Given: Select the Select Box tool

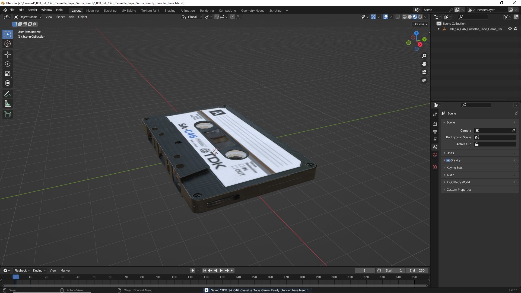Looking at the screenshot, I should (8, 34).
